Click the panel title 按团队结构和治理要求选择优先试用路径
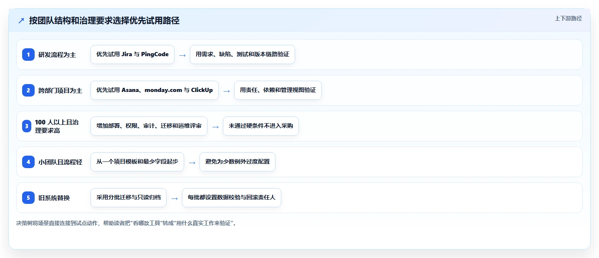599x258 pixels. pyautogui.click(x=104, y=20)
